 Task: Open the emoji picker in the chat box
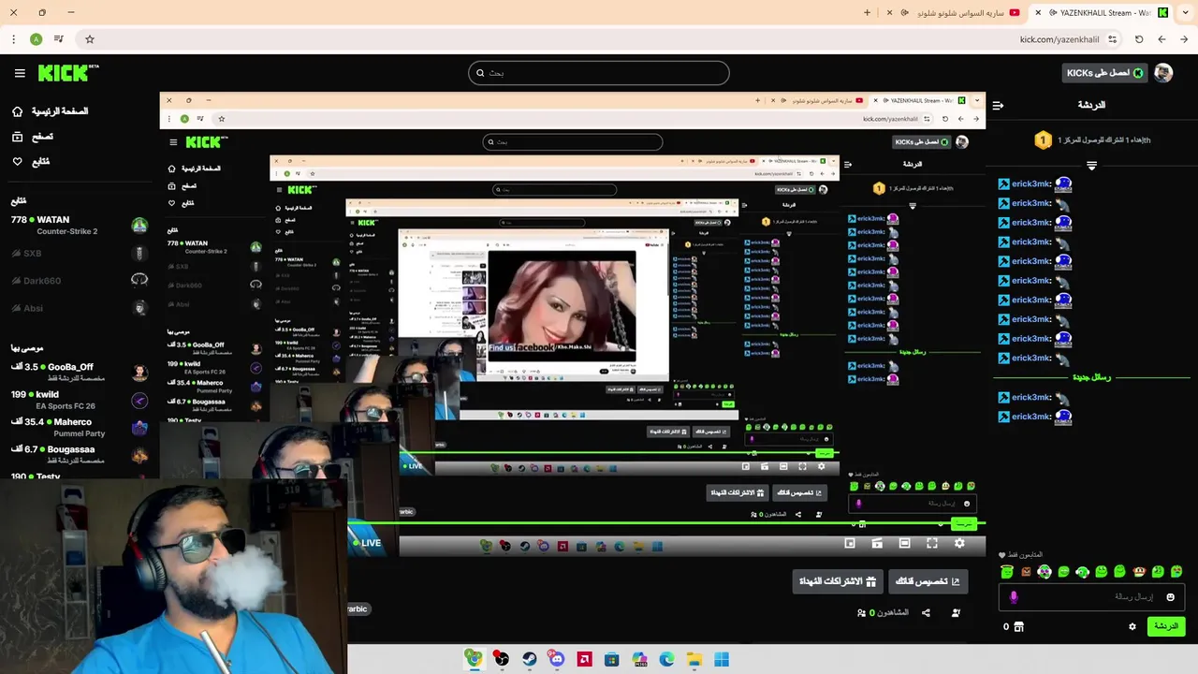tap(1170, 597)
